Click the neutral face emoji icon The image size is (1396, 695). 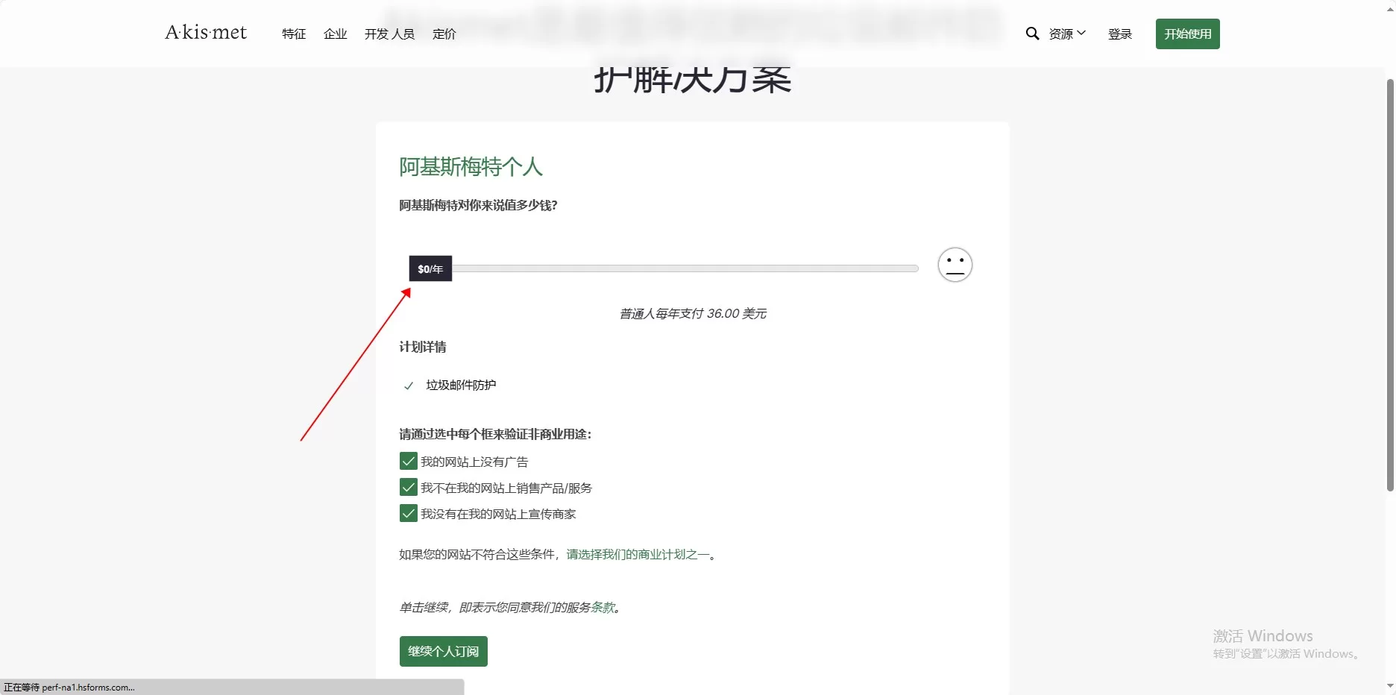[x=955, y=265]
